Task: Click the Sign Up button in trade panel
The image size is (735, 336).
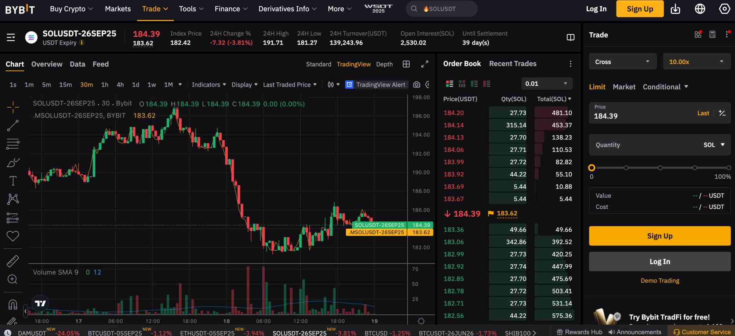Action: [659, 236]
